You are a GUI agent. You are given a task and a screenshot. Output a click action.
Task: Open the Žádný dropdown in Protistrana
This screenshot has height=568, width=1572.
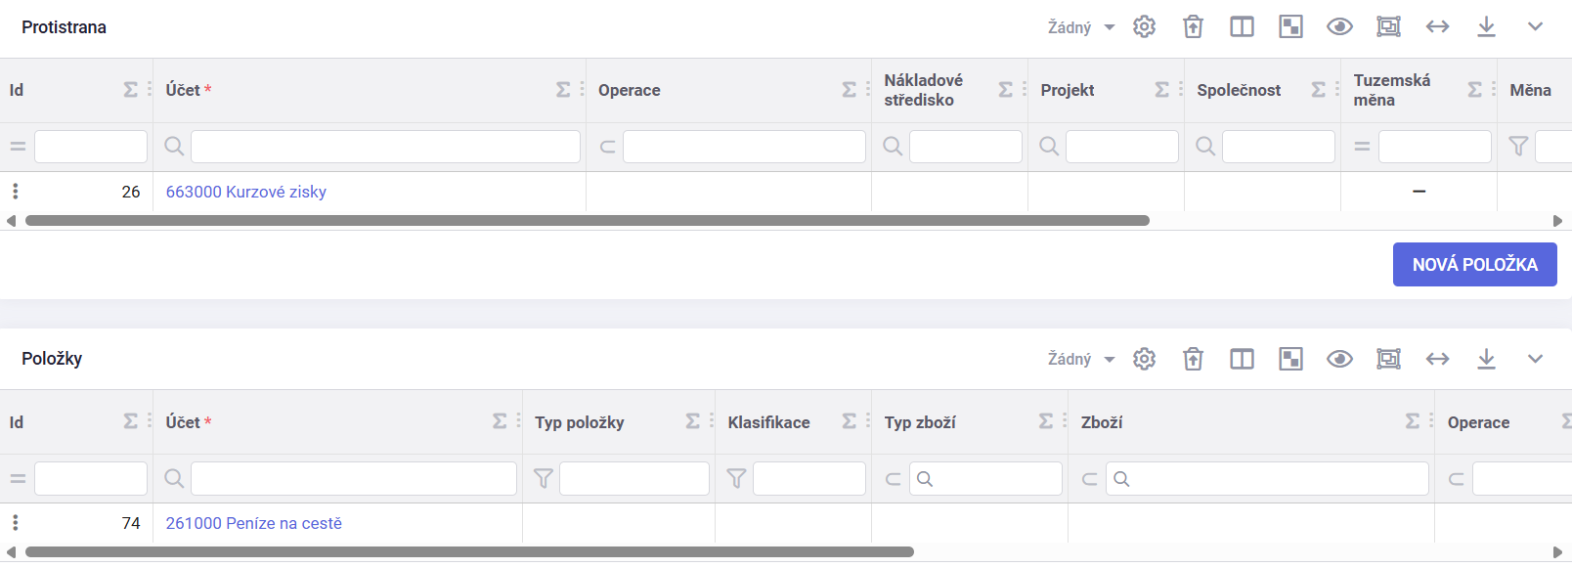pyautogui.click(x=1081, y=27)
